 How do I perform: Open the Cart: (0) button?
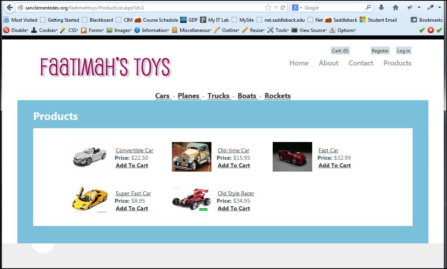340,50
